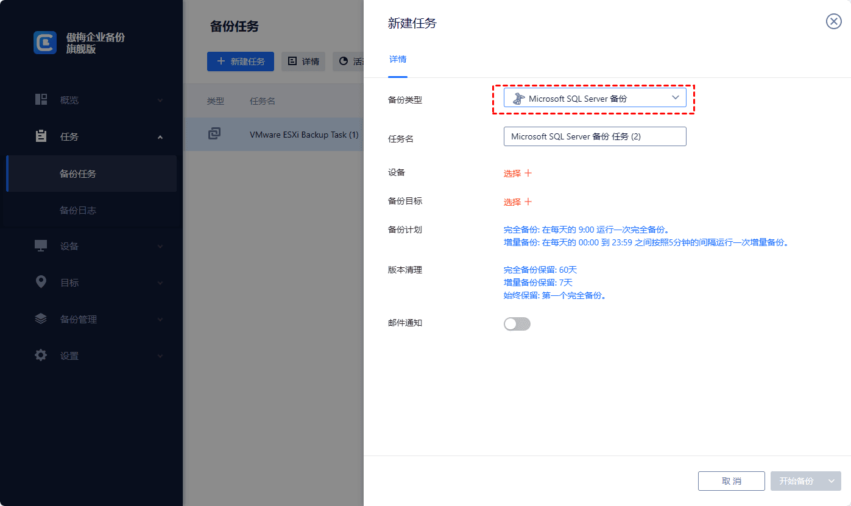Switch to the 详情 tab
This screenshot has height=506, width=851.
coord(398,60)
